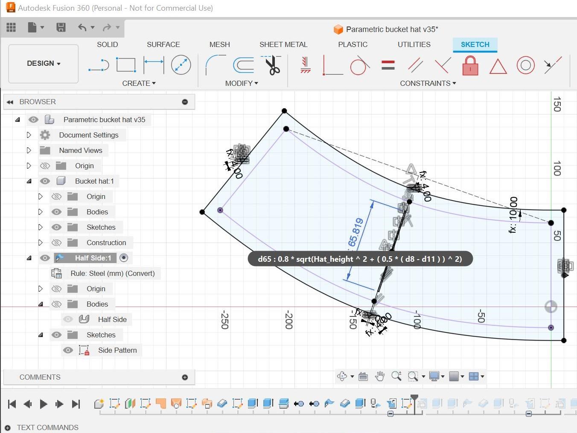Click the BROWSER panel options circle
Image resolution: width=577 pixels, height=433 pixels.
pos(185,102)
